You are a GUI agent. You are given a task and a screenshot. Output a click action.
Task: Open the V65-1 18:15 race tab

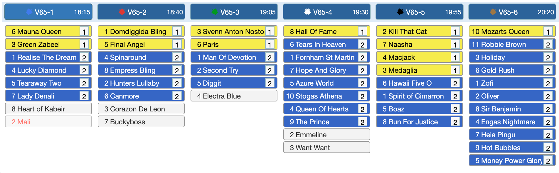click(x=48, y=12)
